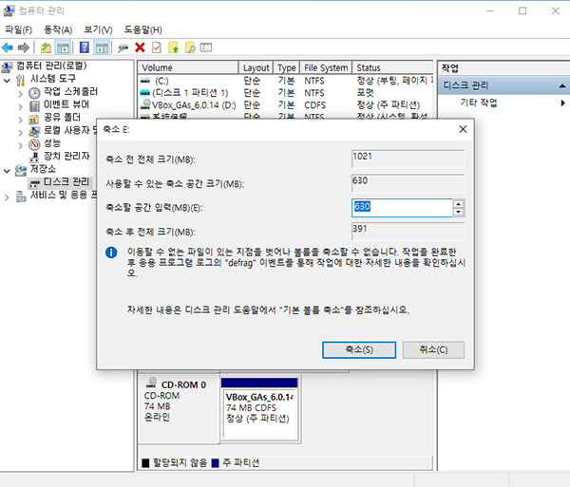570x487 pixels.
Task: Select 로컬 사용자 tree item
Action: 70,130
